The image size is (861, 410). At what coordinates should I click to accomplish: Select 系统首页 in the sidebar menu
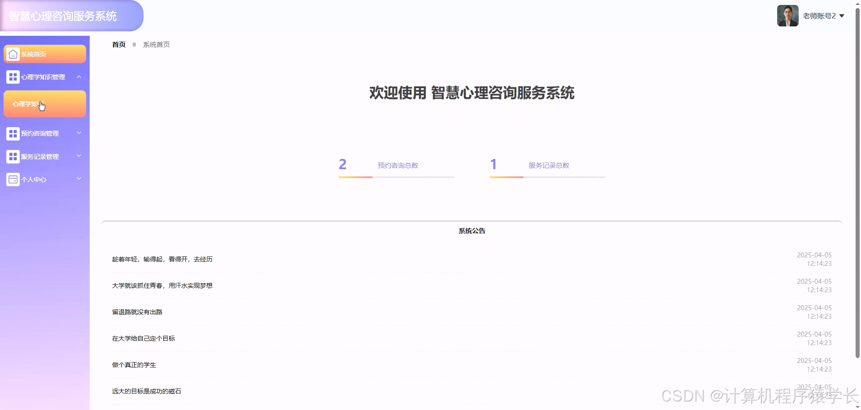44,54
